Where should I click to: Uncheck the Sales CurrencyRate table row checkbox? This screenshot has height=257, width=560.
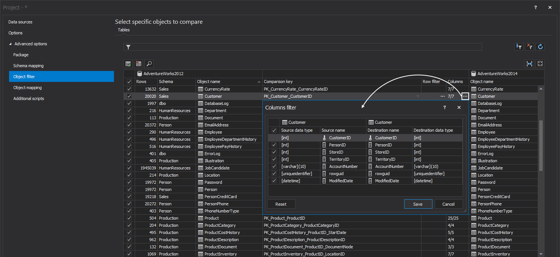click(129, 89)
